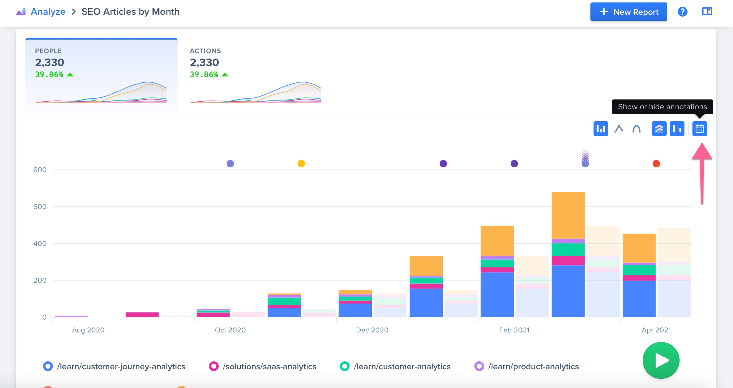Screen dimensions: 733x388
Task: Toggle the stacked layers icon
Action: pos(659,129)
